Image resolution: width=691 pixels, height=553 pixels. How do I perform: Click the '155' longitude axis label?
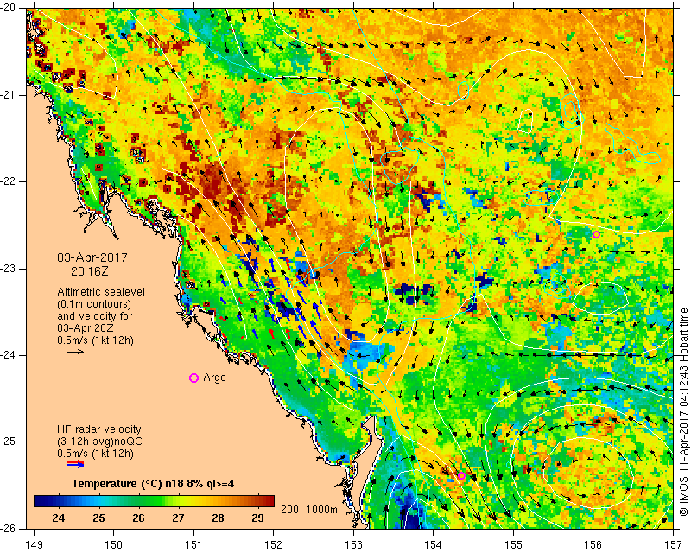[513, 545]
